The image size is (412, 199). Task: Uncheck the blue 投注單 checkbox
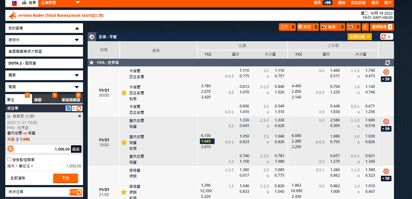click(68, 108)
